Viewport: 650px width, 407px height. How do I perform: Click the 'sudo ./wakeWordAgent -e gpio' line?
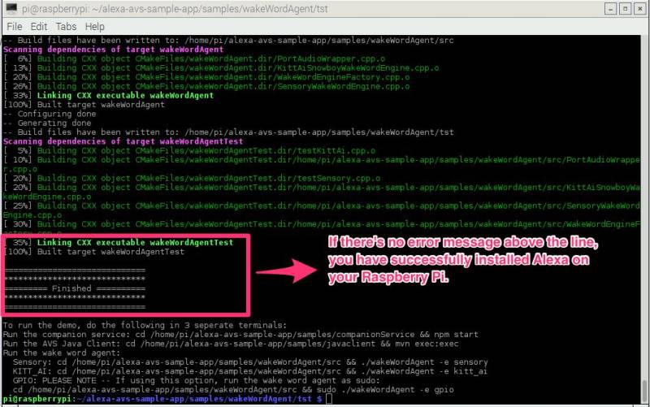(x=233, y=390)
